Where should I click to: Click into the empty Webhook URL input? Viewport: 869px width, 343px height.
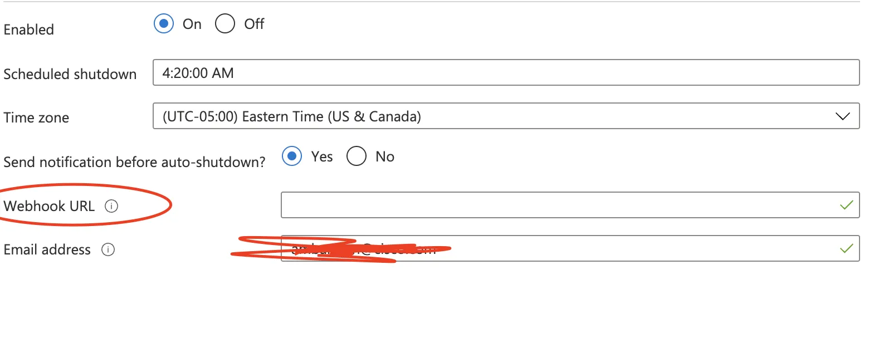tap(557, 205)
